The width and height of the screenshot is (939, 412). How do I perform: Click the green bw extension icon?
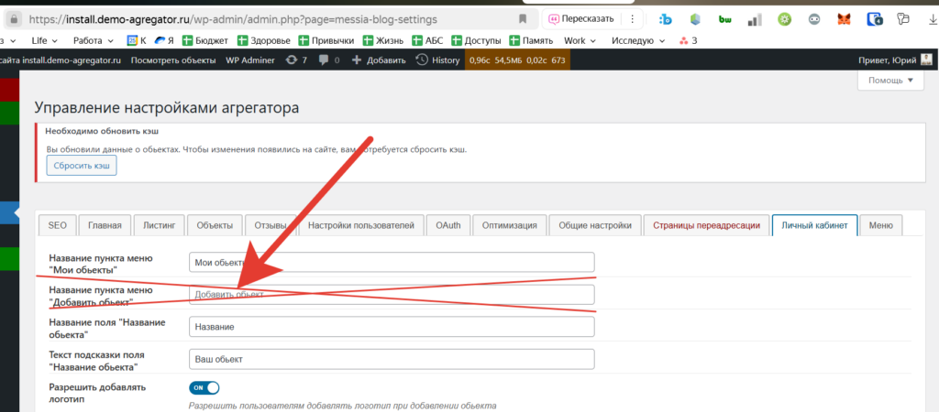click(x=724, y=18)
